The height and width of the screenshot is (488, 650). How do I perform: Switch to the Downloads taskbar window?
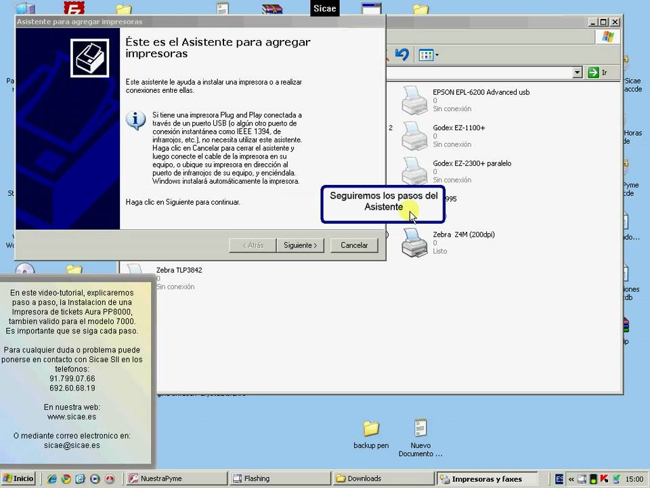tap(383, 479)
